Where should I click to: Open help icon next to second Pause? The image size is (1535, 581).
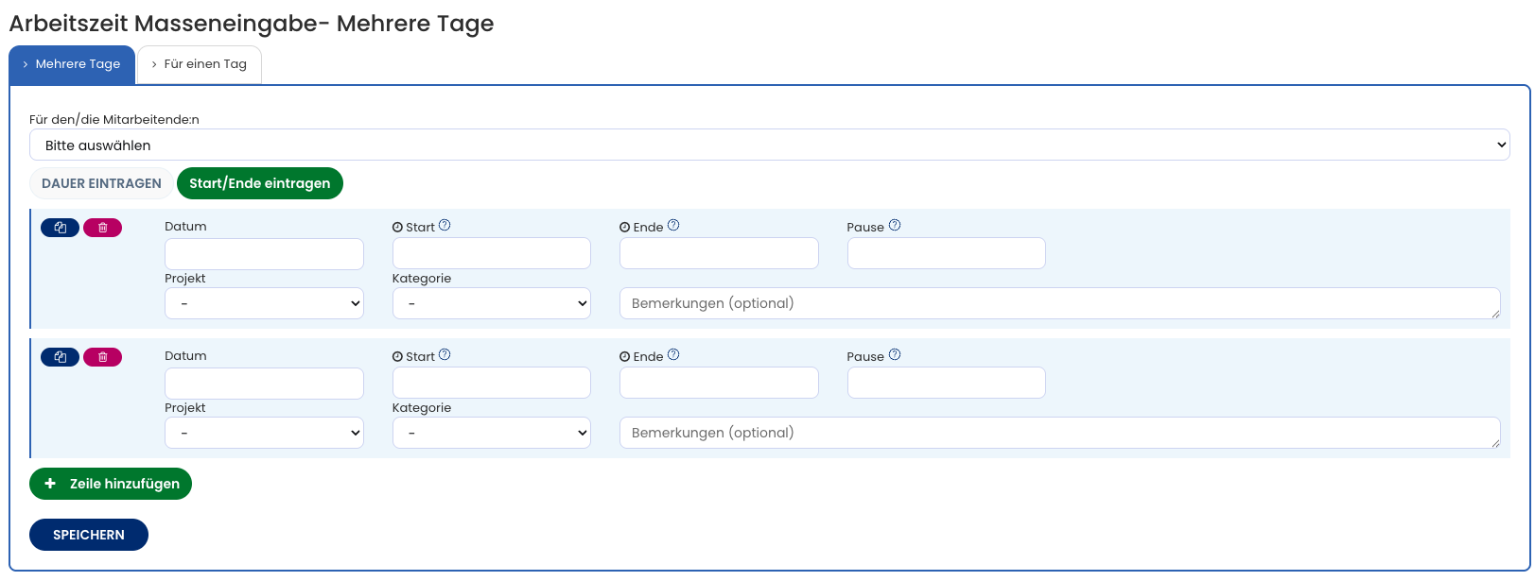[x=895, y=355]
